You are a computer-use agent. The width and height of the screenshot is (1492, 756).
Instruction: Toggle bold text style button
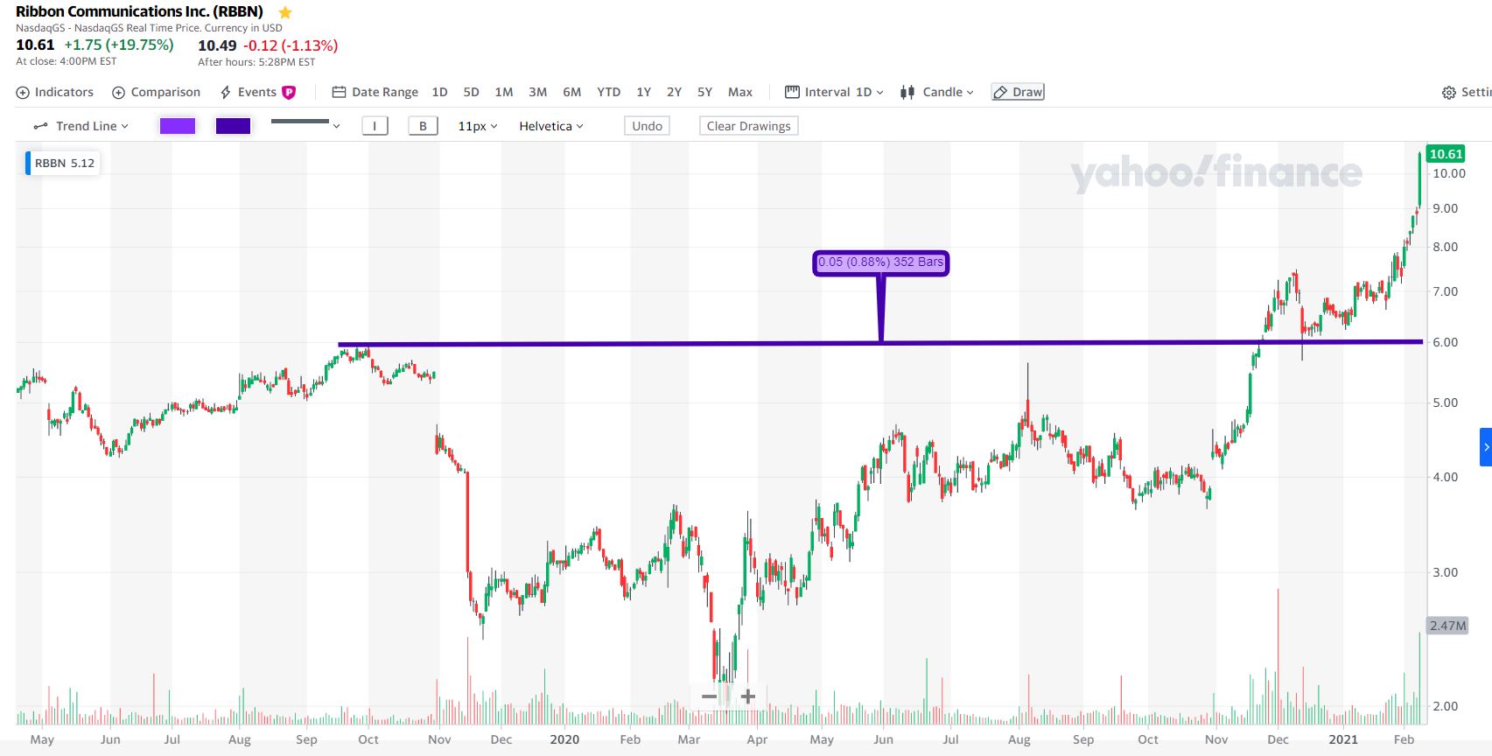coord(423,126)
